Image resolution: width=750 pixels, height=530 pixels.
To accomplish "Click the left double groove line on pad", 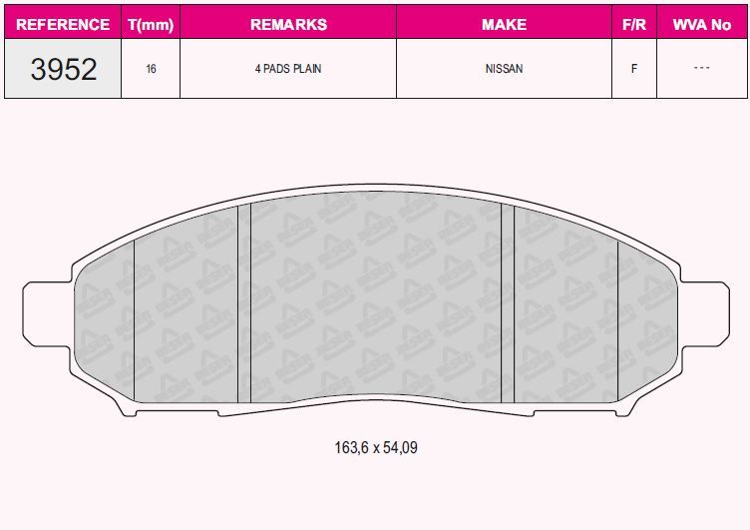I will 244,303.
